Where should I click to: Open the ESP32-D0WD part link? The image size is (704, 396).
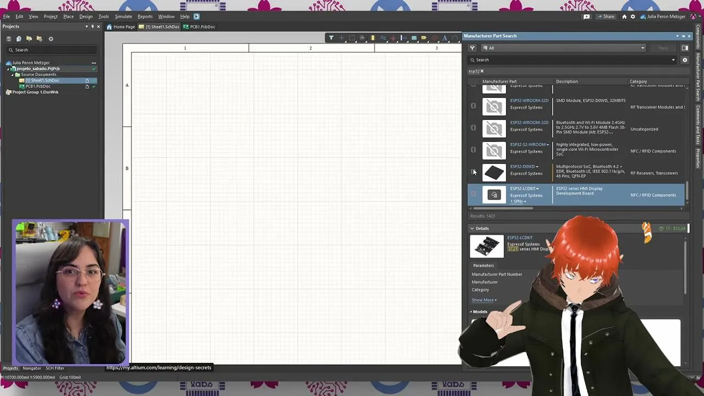click(x=522, y=167)
